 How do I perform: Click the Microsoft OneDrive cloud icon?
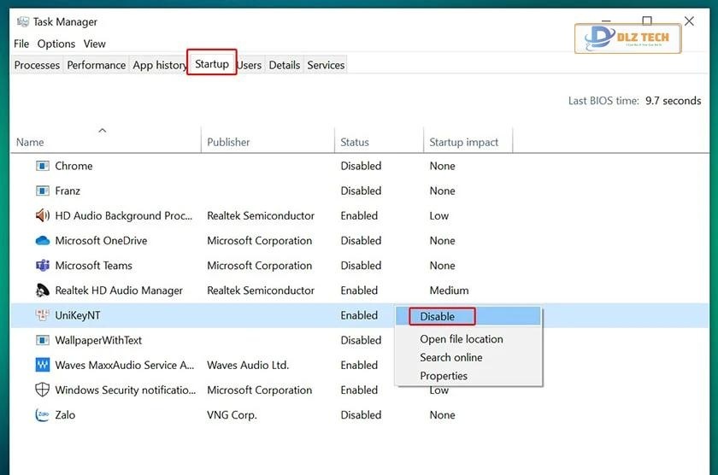click(43, 241)
